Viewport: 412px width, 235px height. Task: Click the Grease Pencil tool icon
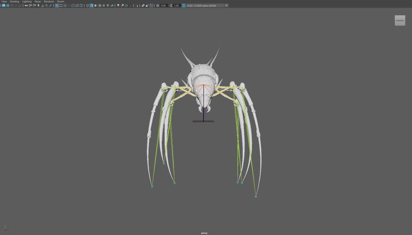click(x=50, y=6)
